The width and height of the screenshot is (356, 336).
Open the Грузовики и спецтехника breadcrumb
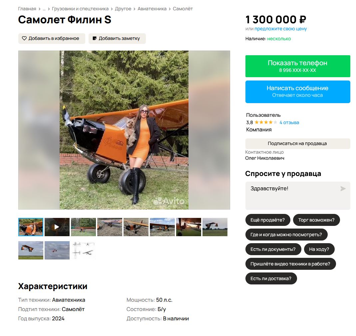[80, 9]
